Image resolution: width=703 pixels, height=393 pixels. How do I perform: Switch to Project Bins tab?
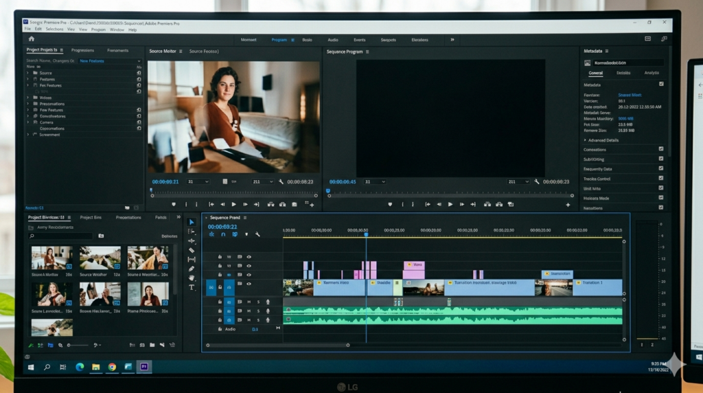click(x=91, y=217)
